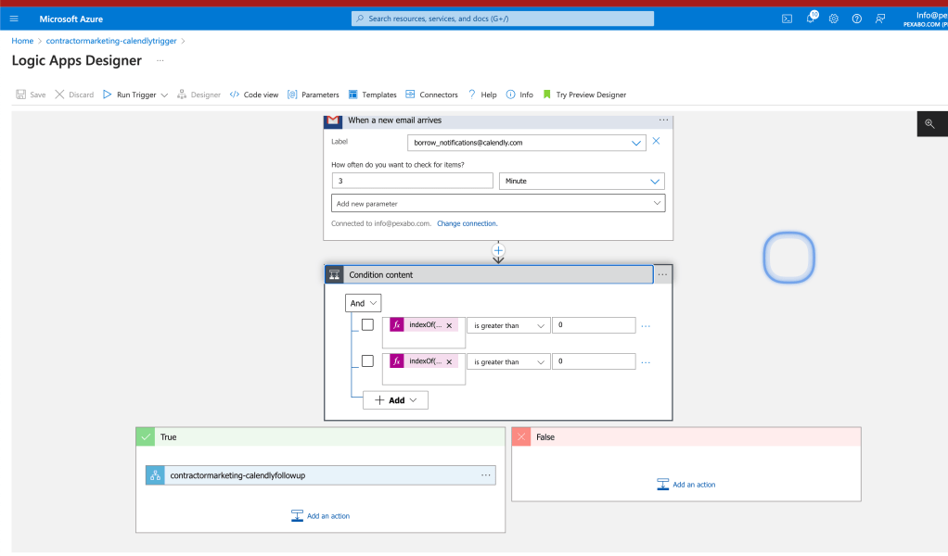Open the email trigger's ellipsis menu

coord(663,120)
